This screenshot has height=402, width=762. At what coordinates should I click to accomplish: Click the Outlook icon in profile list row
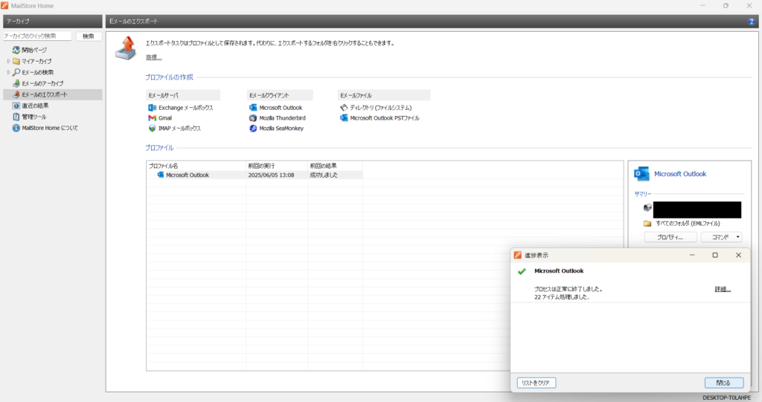(161, 175)
